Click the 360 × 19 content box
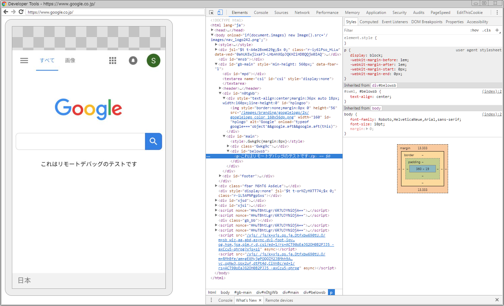 click(423, 169)
